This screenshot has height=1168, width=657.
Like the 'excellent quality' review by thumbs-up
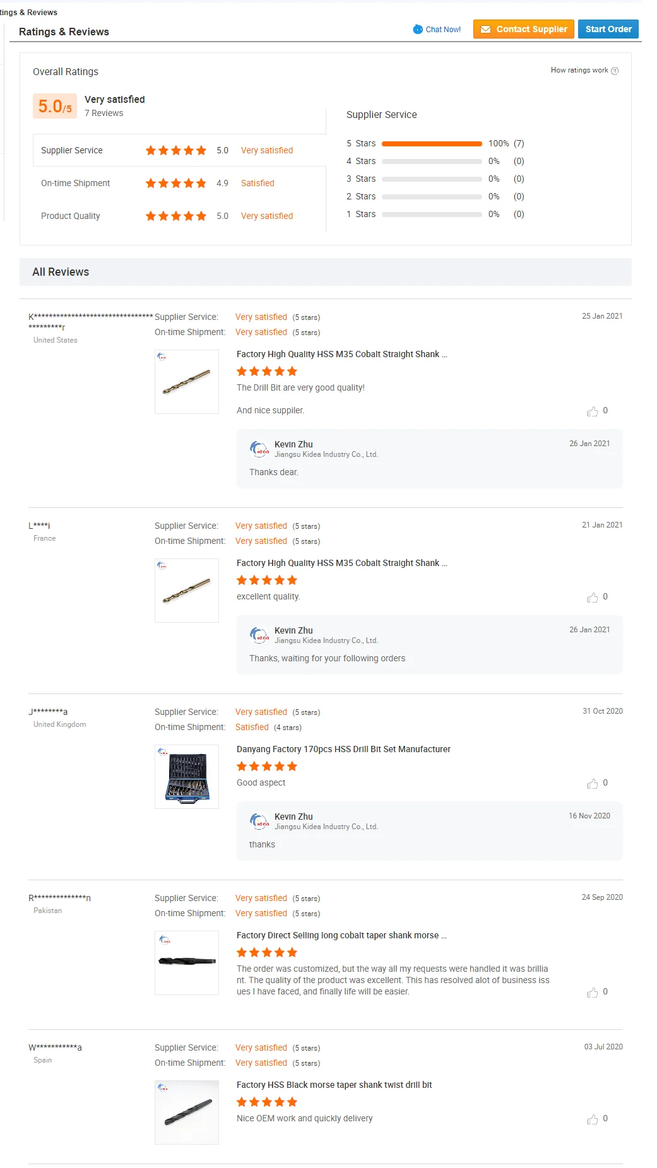592,598
